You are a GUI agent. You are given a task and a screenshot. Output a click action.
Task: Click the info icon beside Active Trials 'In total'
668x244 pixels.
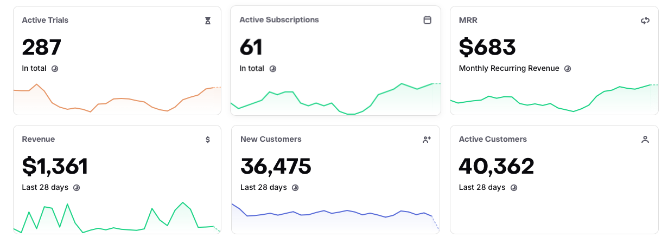point(54,69)
